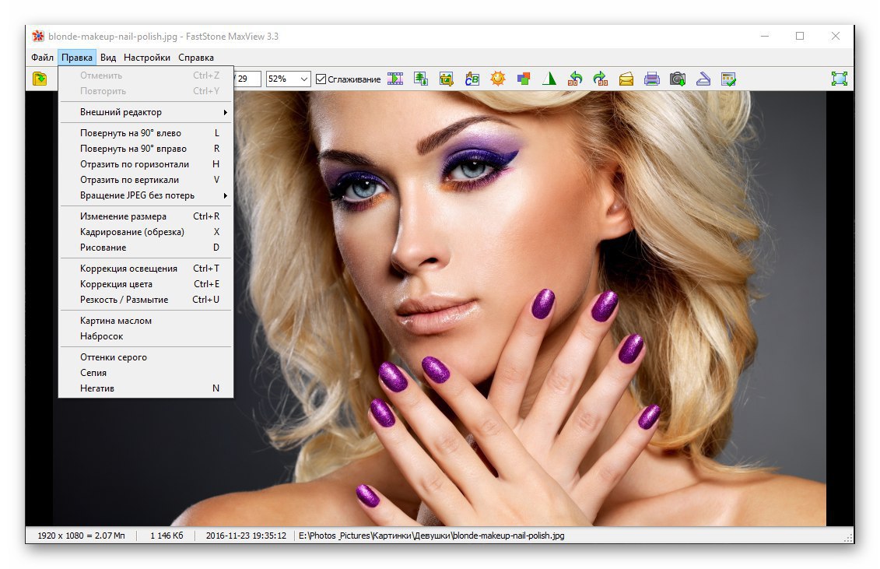
Task: Open the Справка menu
Action: click(196, 58)
